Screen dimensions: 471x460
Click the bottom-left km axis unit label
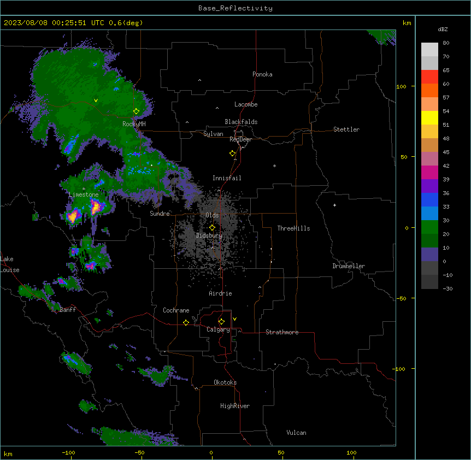tap(8, 453)
